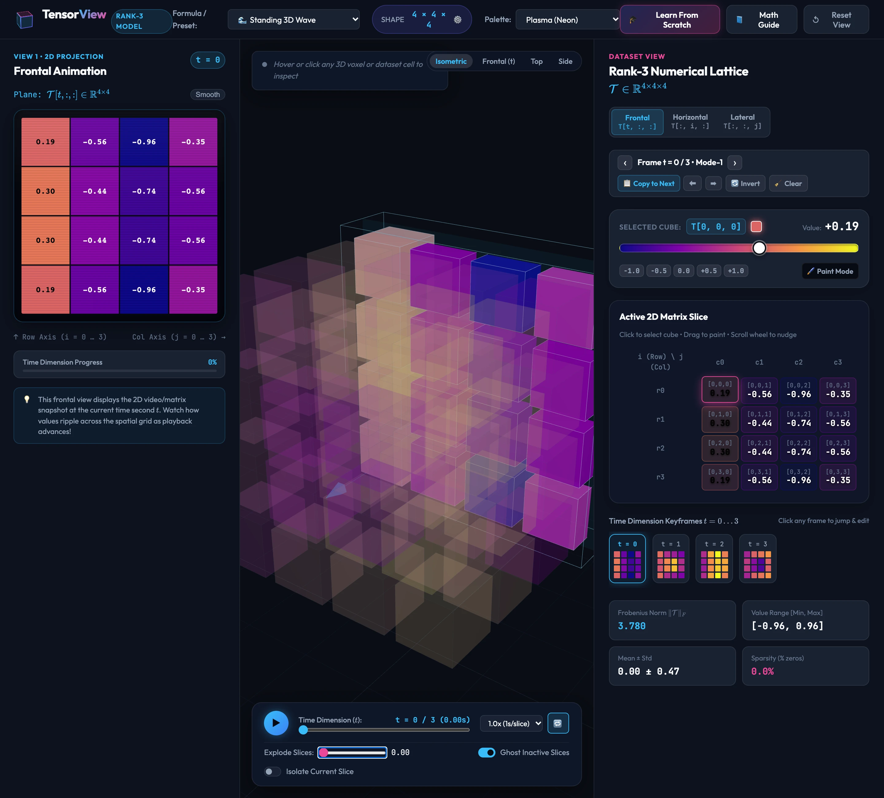Select Frontal slice mode tab
The height and width of the screenshot is (798, 884).
click(x=637, y=122)
